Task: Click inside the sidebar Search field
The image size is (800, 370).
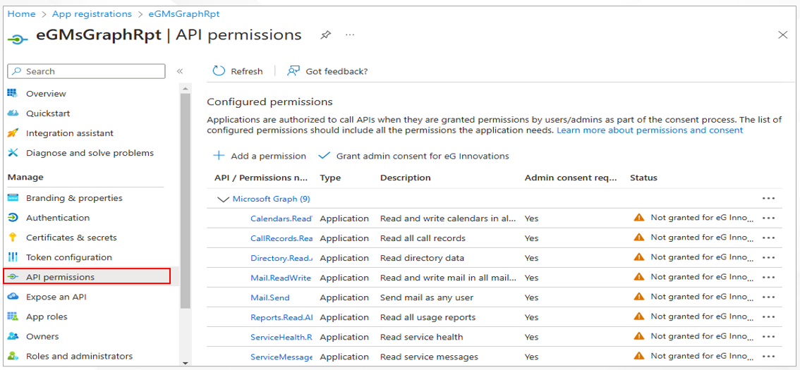Action: [x=87, y=71]
